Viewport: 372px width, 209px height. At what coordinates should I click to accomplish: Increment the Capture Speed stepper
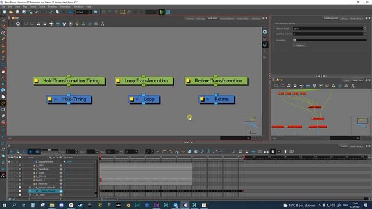click(x=365, y=27)
